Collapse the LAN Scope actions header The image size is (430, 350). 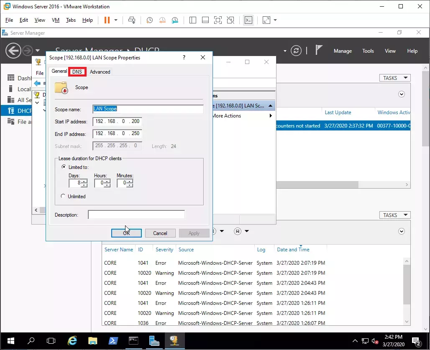tap(270, 105)
